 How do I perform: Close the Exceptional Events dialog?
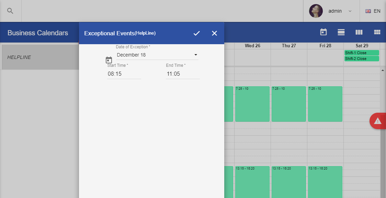tap(214, 33)
